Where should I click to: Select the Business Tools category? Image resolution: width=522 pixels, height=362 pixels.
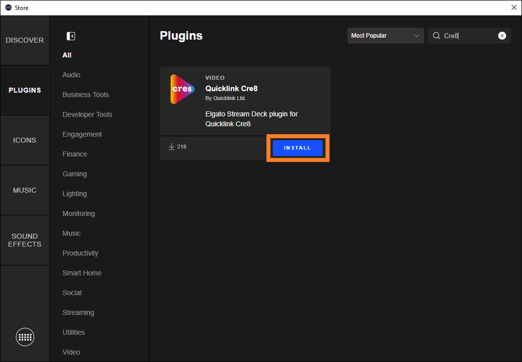point(85,95)
